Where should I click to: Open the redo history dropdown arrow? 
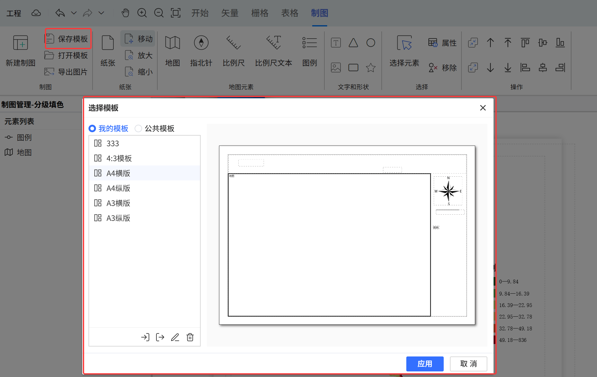click(x=101, y=13)
